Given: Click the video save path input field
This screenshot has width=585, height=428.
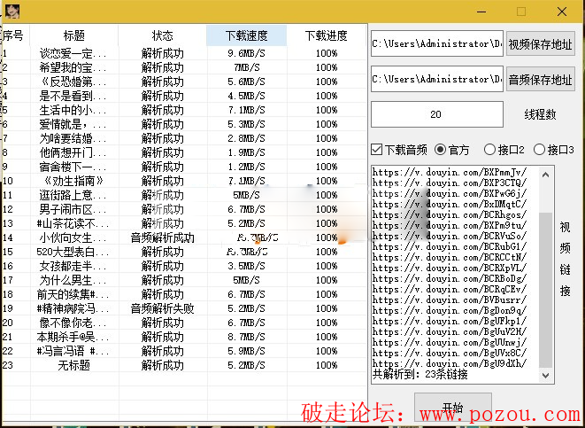Looking at the screenshot, I should [437, 43].
